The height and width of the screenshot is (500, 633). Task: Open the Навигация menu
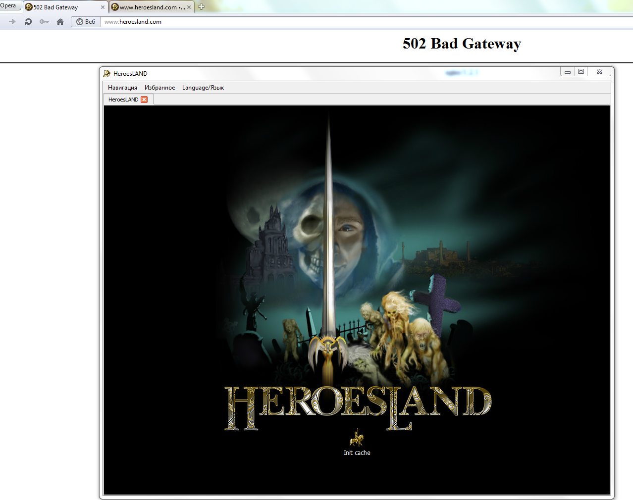[x=122, y=88]
